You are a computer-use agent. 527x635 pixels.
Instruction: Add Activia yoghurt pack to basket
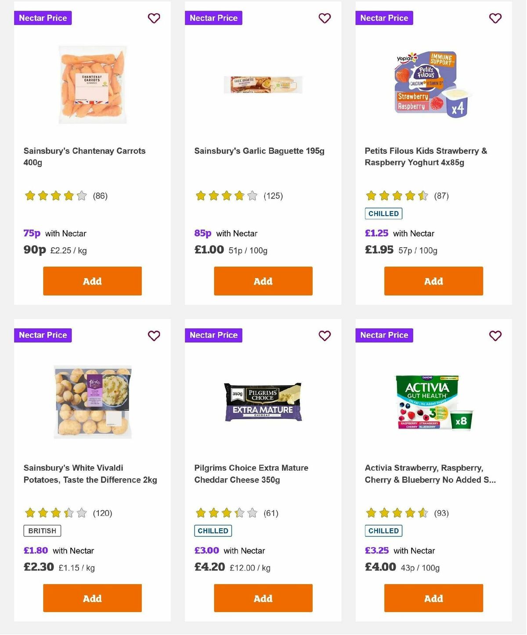pyautogui.click(x=433, y=598)
